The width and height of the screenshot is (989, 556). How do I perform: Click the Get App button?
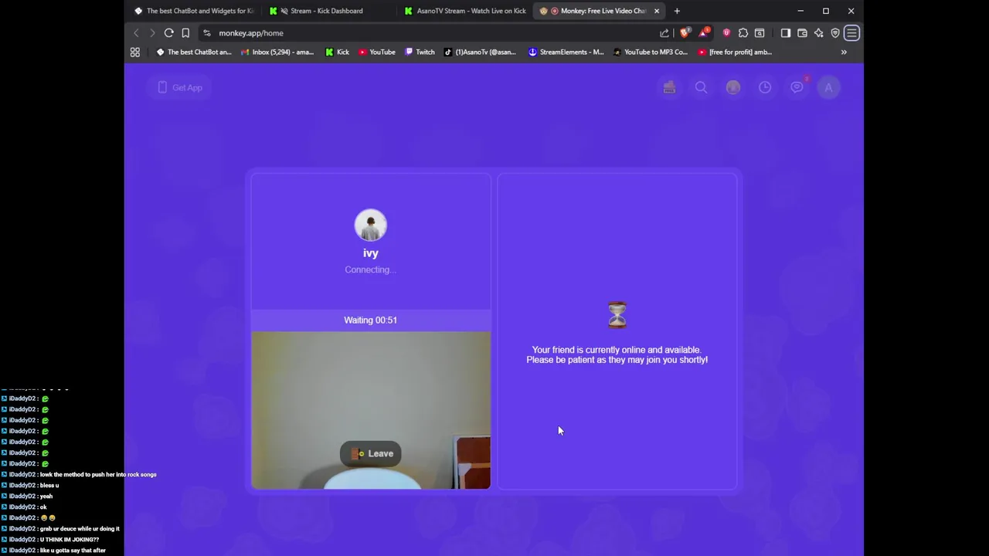pyautogui.click(x=180, y=87)
